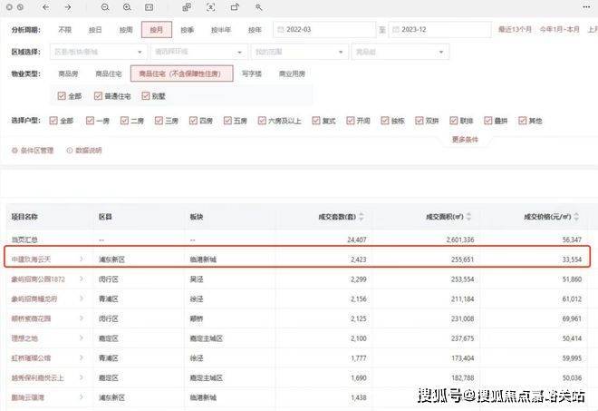Click the zoom out magnifier icon
Screen dimensions: 598x411
[x=104, y=7]
